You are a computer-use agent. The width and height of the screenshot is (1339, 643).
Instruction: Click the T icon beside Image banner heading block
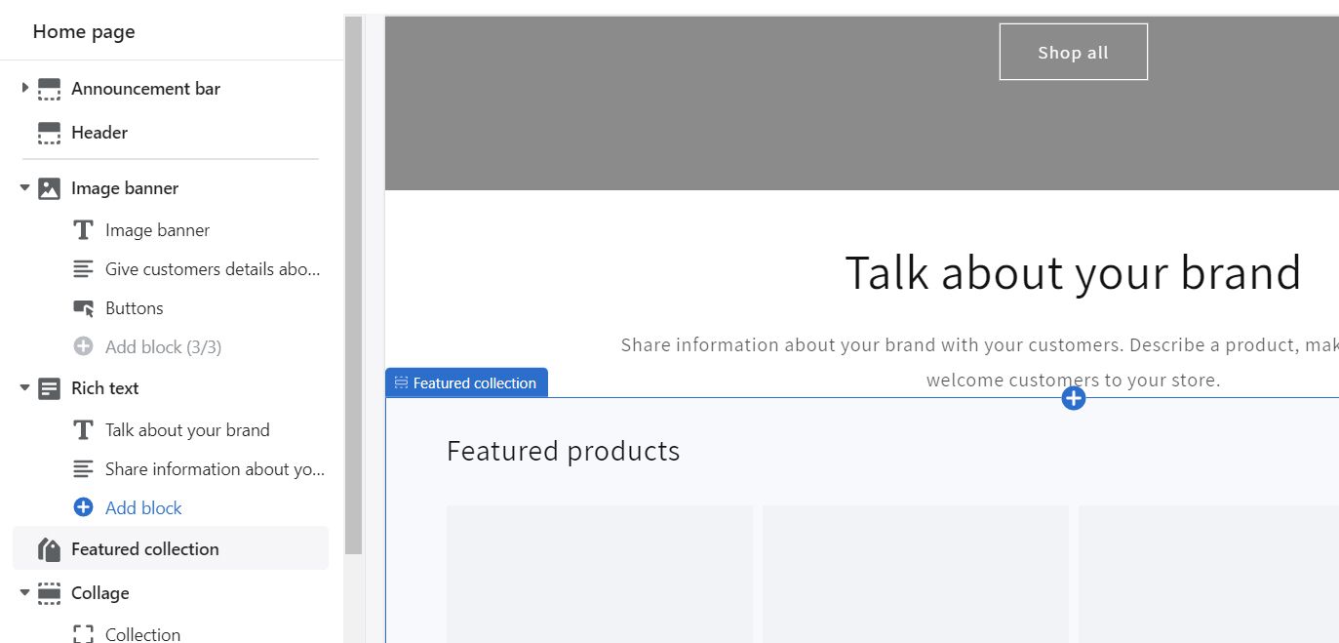(83, 229)
